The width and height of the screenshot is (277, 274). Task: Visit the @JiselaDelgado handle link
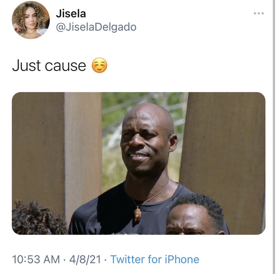[x=96, y=27]
